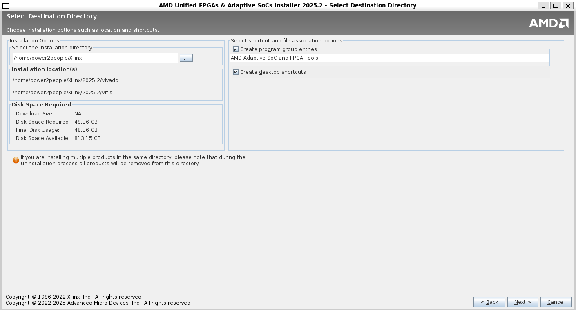This screenshot has width=576, height=310.
Task: Click the Select the installation directory label
Action: (x=52, y=48)
